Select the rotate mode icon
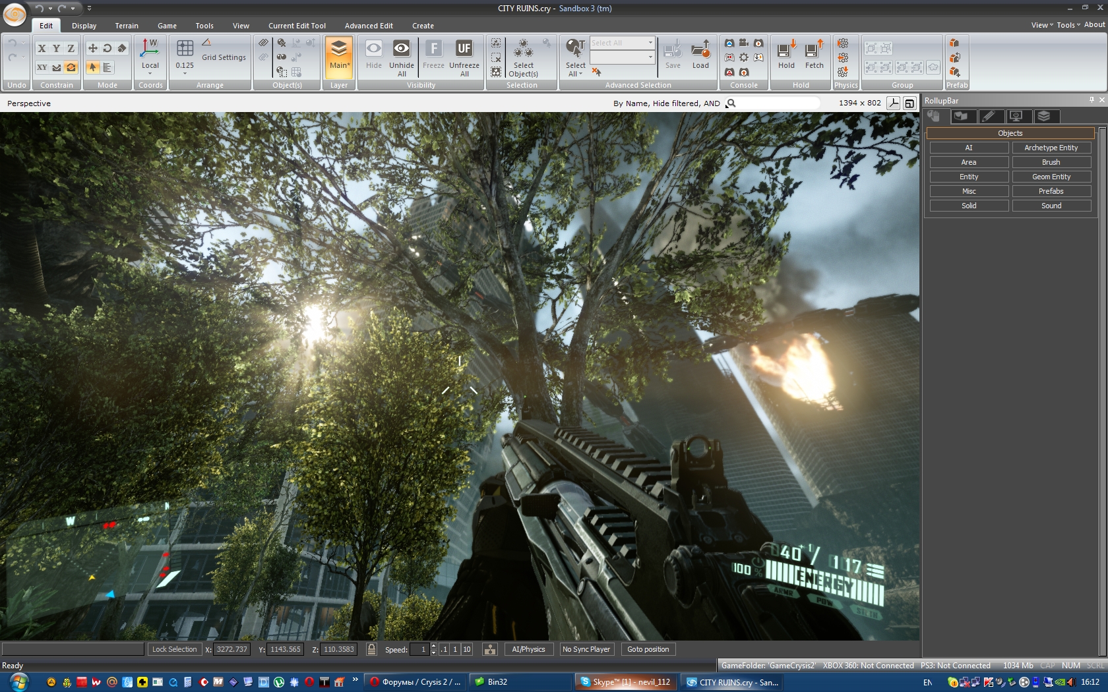This screenshot has width=1108, height=692. [107, 48]
